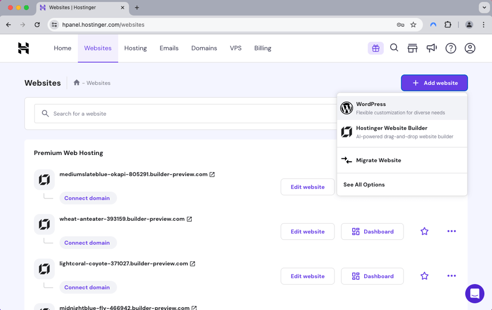Open the gift rewards icon

(376, 48)
